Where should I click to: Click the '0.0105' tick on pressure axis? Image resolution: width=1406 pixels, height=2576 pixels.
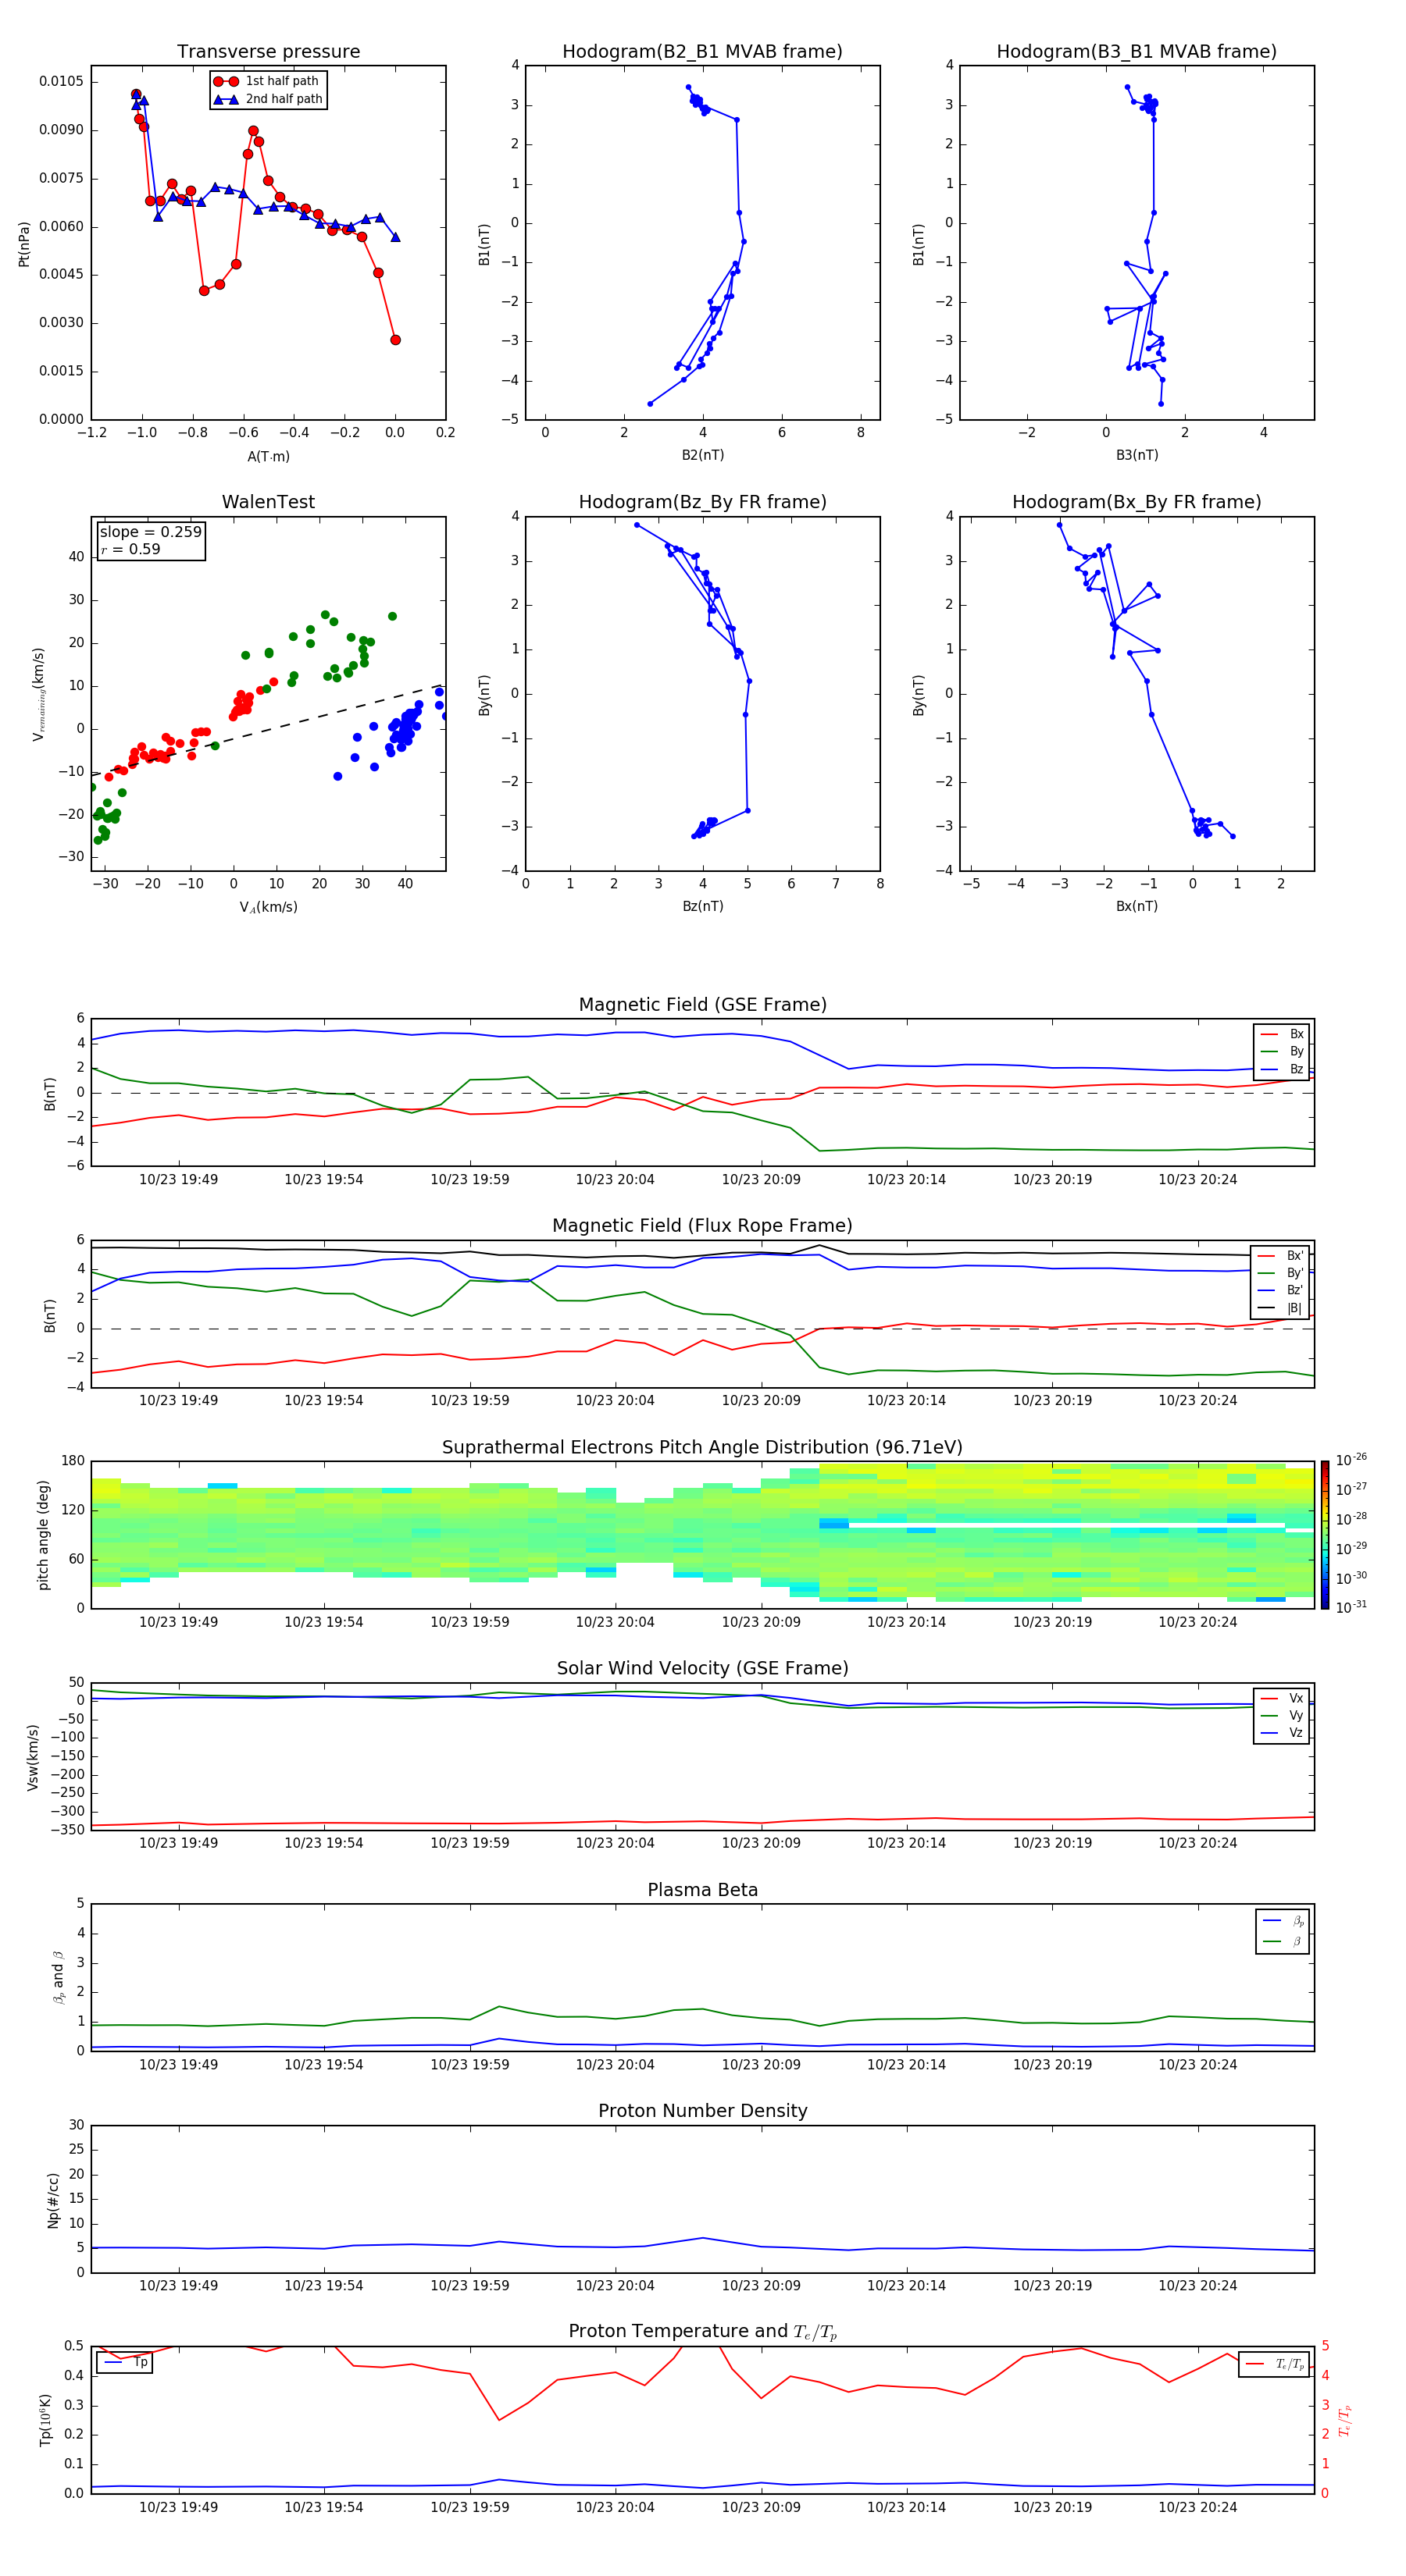point(61,81)
